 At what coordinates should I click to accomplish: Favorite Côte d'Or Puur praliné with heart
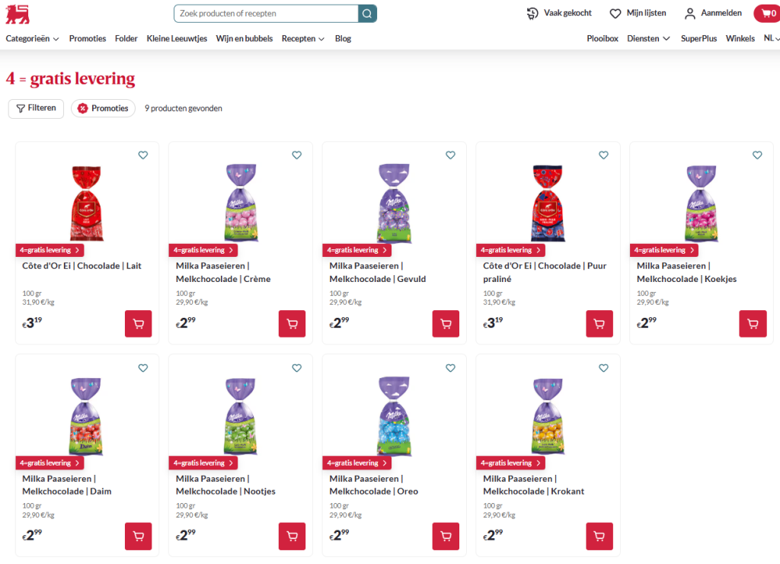point(604,155)
